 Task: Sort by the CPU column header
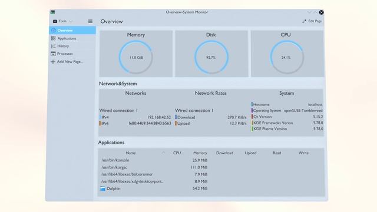pos(177,153)
